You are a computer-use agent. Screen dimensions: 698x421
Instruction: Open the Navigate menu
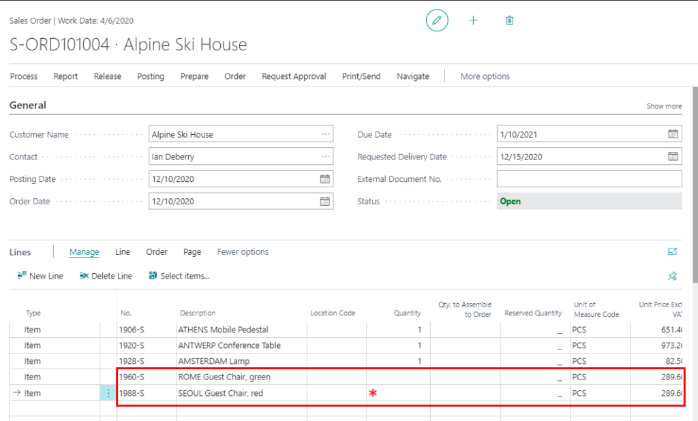[412, 76]
